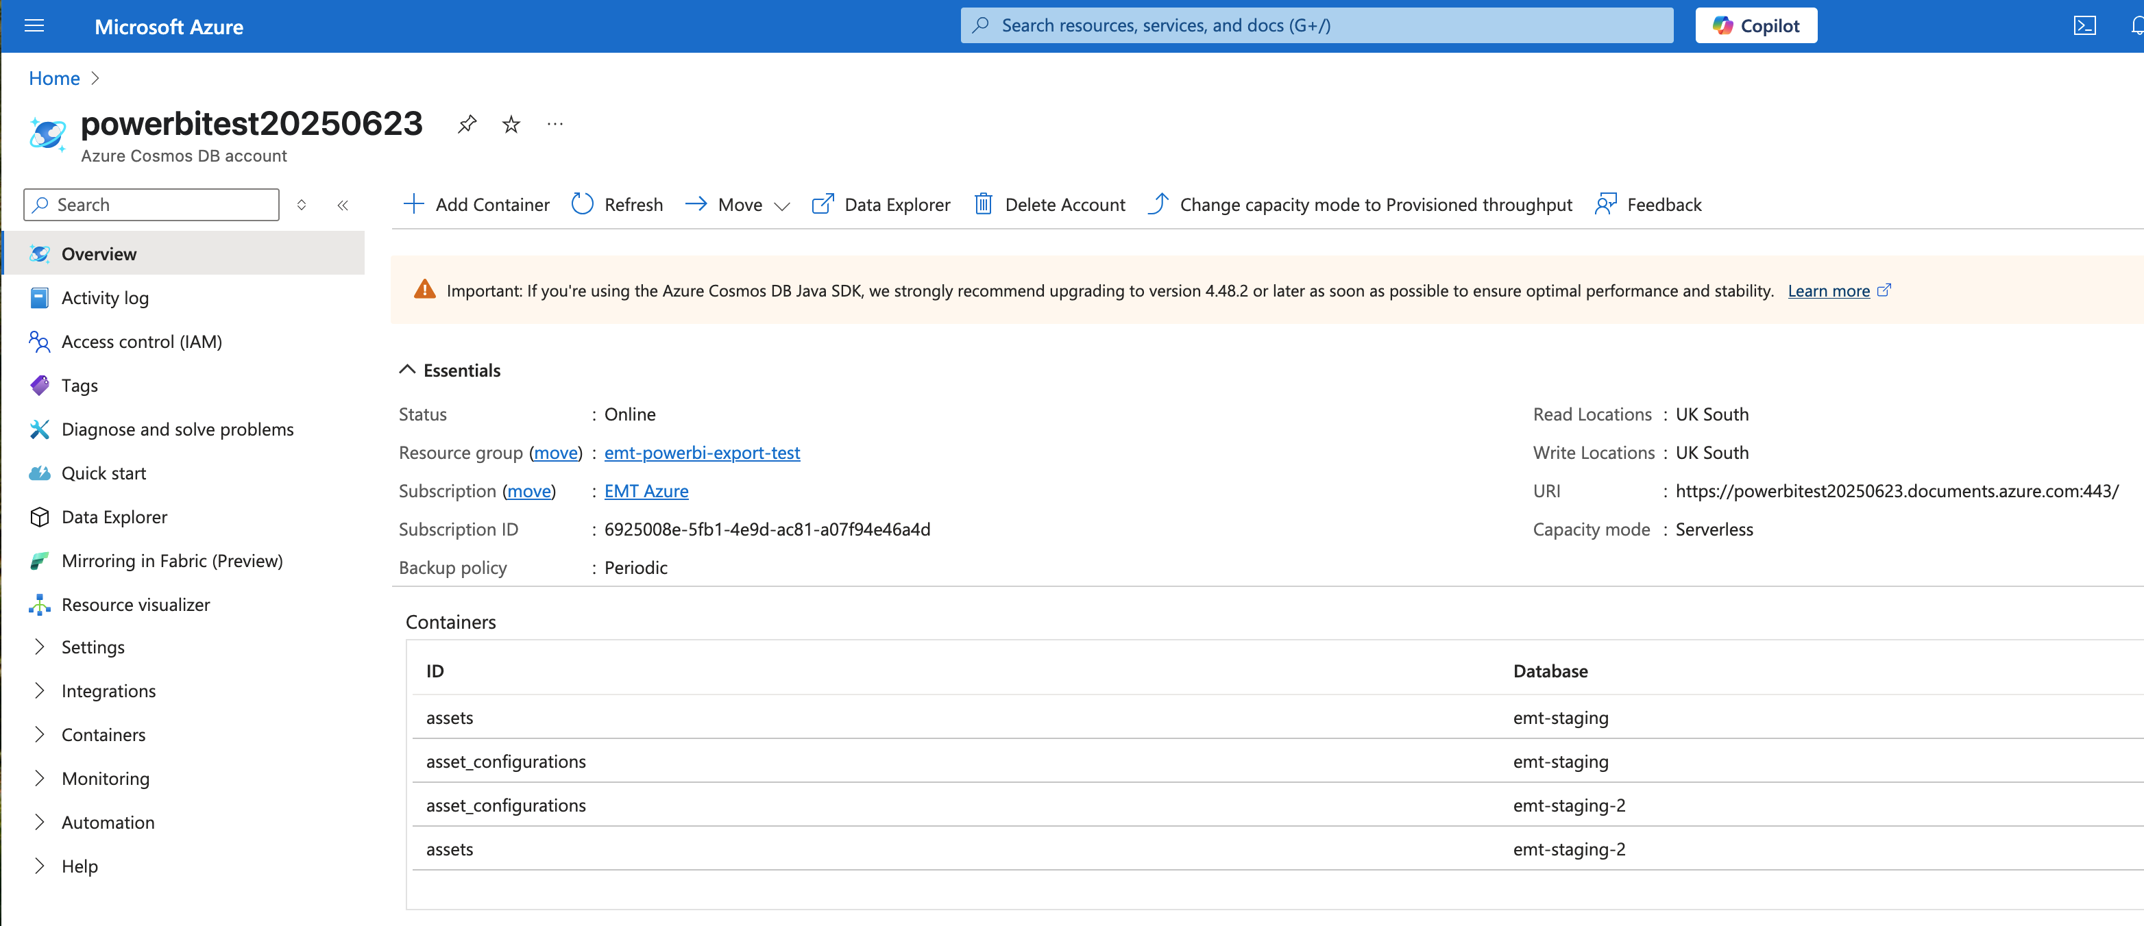
Task: Click the Serverless capacity mode value
Action: click(1714, 529)
